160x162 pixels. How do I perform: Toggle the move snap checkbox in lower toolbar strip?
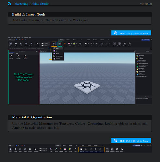(x=40, y=149)
